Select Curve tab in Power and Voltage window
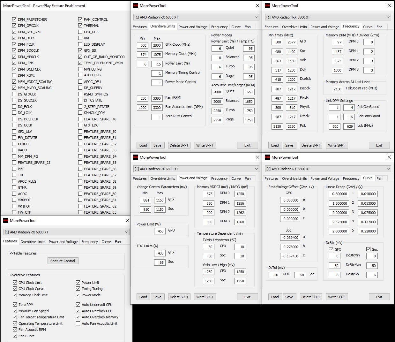 click(x=236, y=179)
